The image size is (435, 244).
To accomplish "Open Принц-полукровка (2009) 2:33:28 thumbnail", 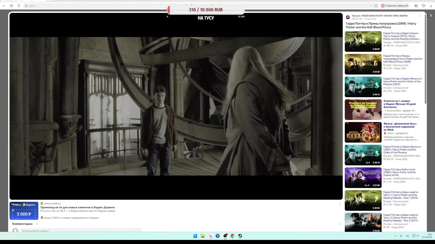I will point(363,64).
